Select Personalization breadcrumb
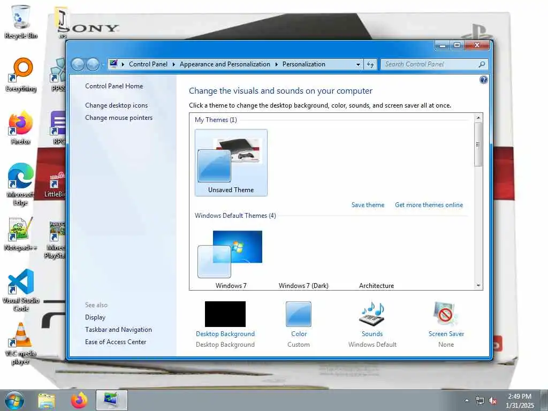This screenshot has height=411, width=548. pos(304,64)
